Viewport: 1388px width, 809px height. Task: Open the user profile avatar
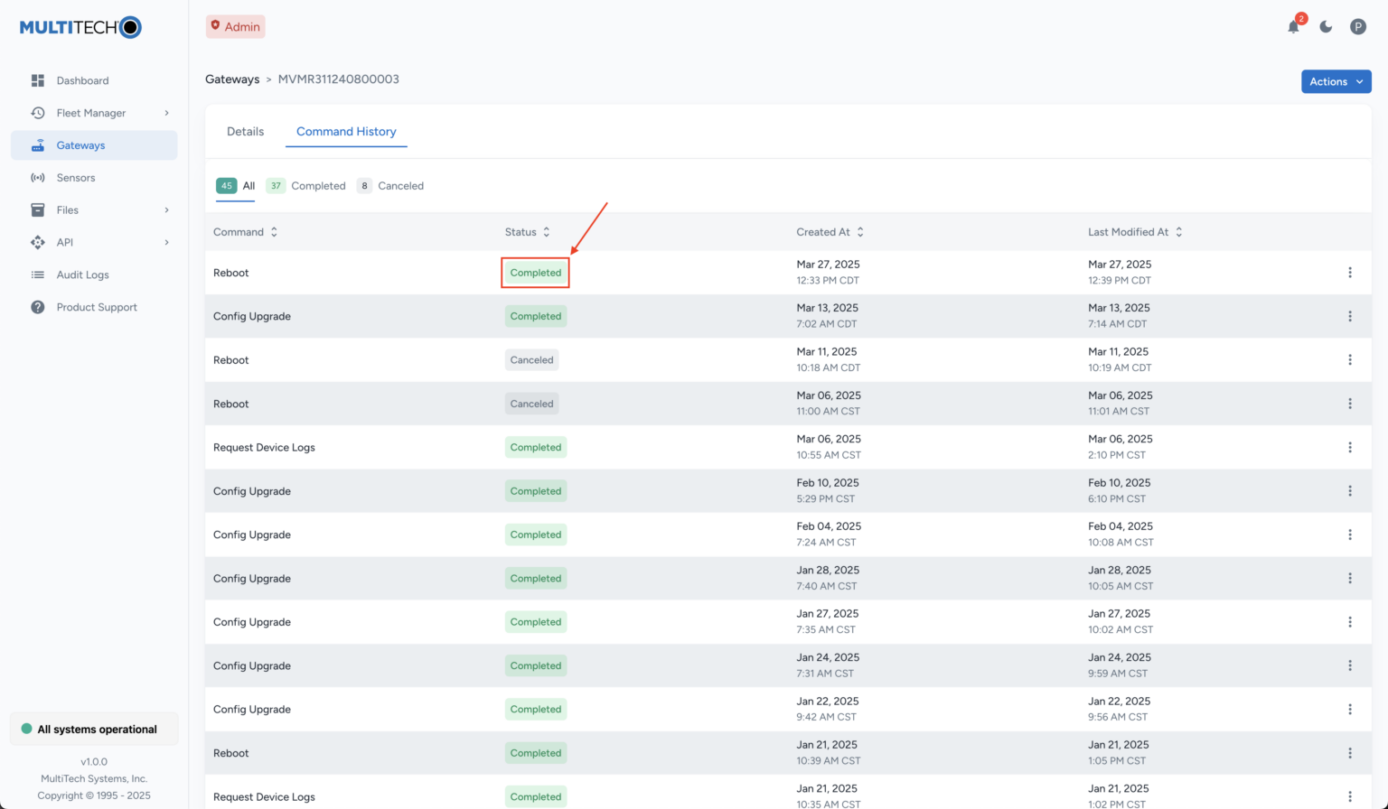point(1357,27)
